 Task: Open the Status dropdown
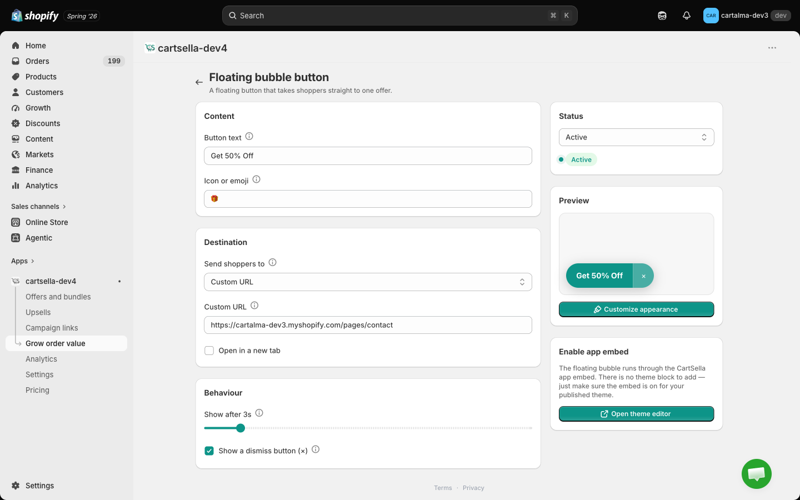tap(637, 137)
